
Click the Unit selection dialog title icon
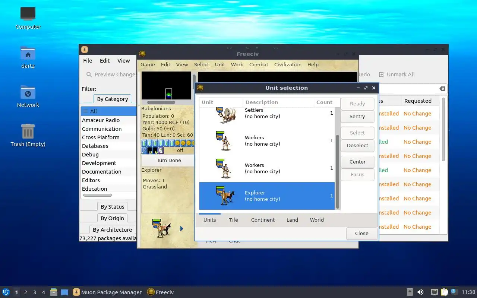pyautogui.click(x=200, y=88)
